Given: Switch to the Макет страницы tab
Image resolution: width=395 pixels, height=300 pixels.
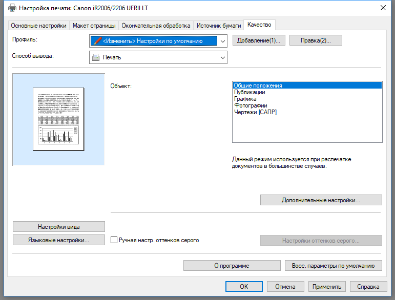Looking at the screenshot, I should (94, 26).
